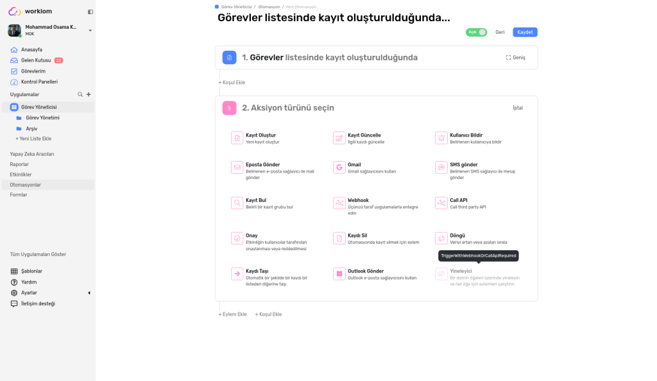Toggle the Açık automation switch off
Image resolution: width=657 pixels, height=381 pixels.
coord(476,32)
